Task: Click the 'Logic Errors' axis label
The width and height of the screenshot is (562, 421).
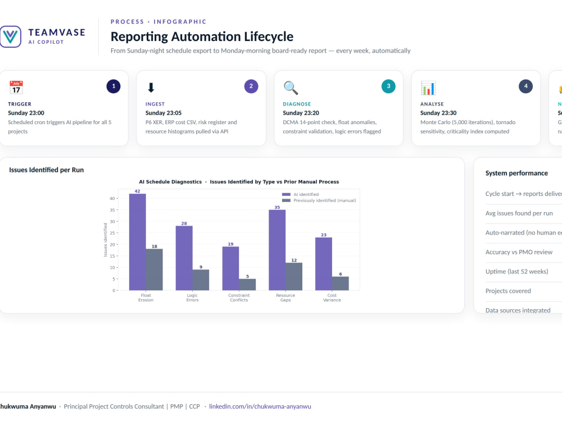Action: coord(192,298)
